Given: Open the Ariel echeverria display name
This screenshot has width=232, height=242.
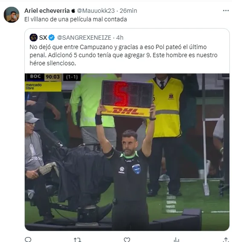Looking at the screenshot, I should click(47, 11).
